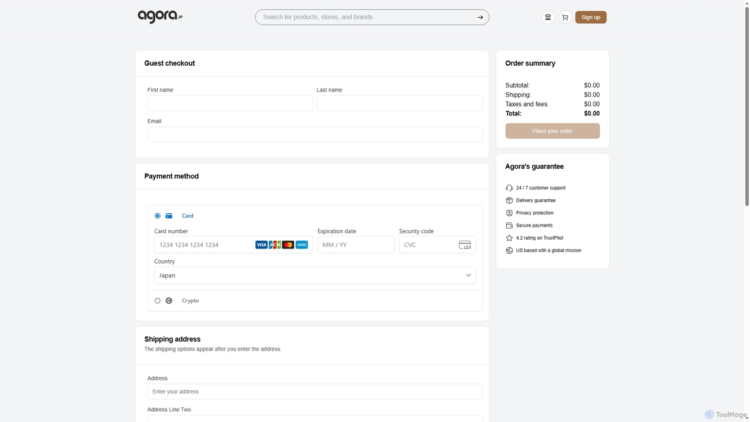The image size is (750, 422).
Task: Click the 'Shipping address' heading
Action: tap(172, 339)
